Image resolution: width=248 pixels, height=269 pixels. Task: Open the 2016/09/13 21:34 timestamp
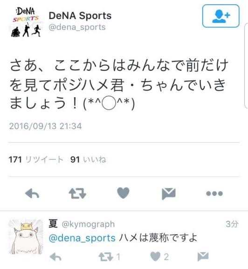(45, 126)
